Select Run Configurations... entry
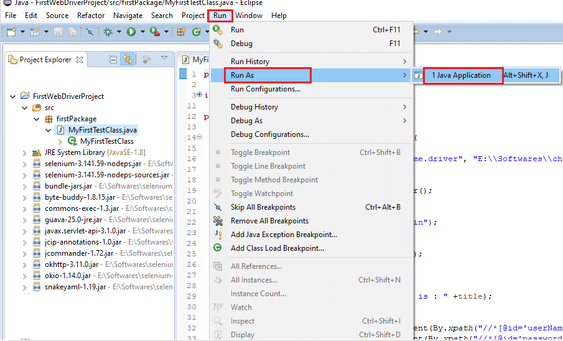 tap(312, 89)
